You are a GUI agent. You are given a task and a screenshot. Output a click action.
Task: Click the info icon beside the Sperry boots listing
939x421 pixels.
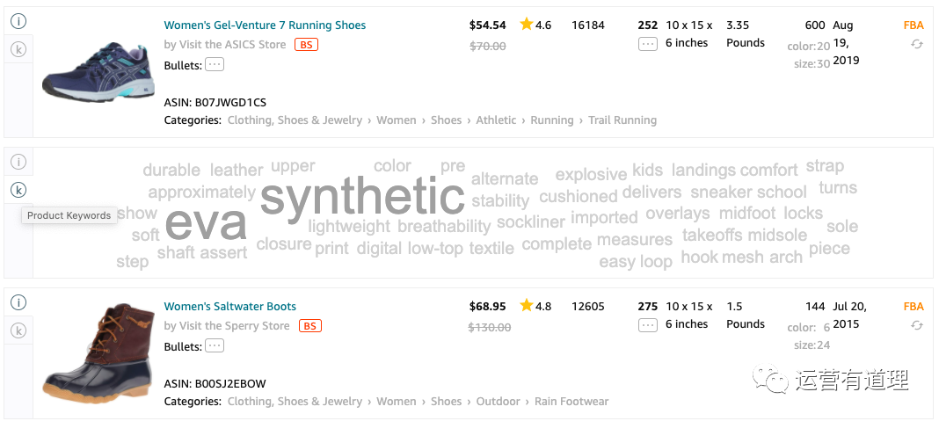[18, 302]
